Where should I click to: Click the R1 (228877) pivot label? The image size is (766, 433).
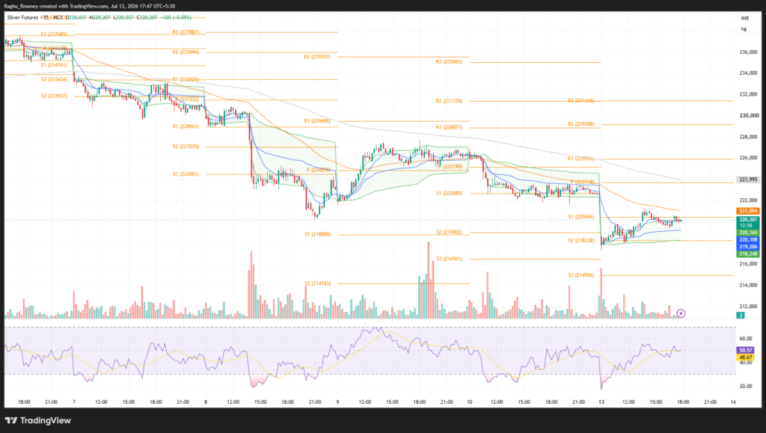(449, 127)
